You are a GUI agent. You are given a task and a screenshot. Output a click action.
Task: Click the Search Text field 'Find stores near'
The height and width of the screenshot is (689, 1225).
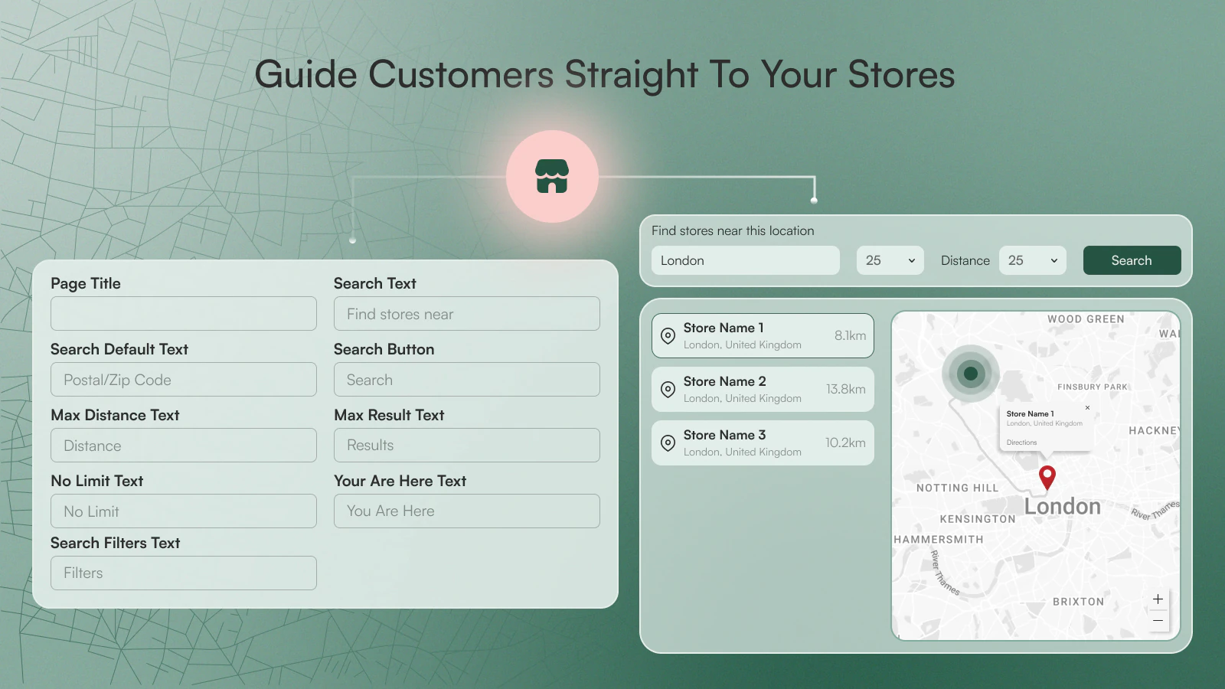point(466,314)
